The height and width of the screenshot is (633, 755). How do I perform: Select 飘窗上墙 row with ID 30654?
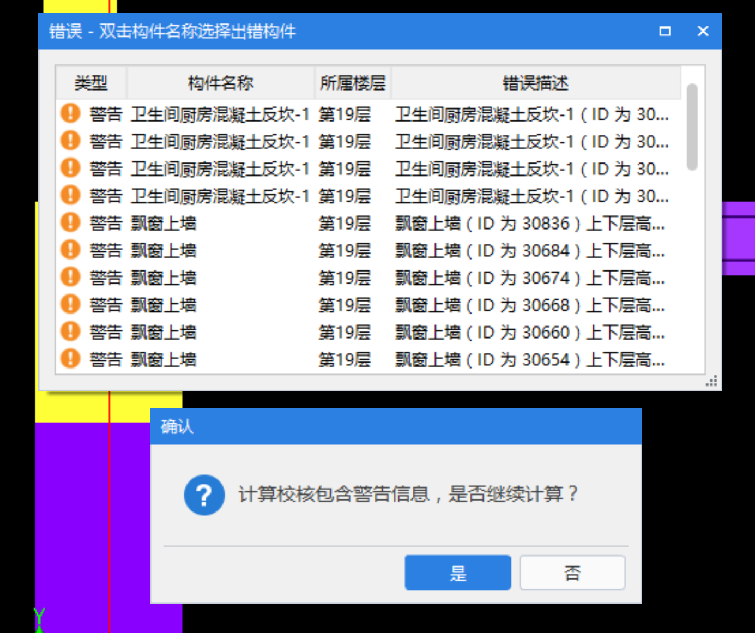point(369,359)
